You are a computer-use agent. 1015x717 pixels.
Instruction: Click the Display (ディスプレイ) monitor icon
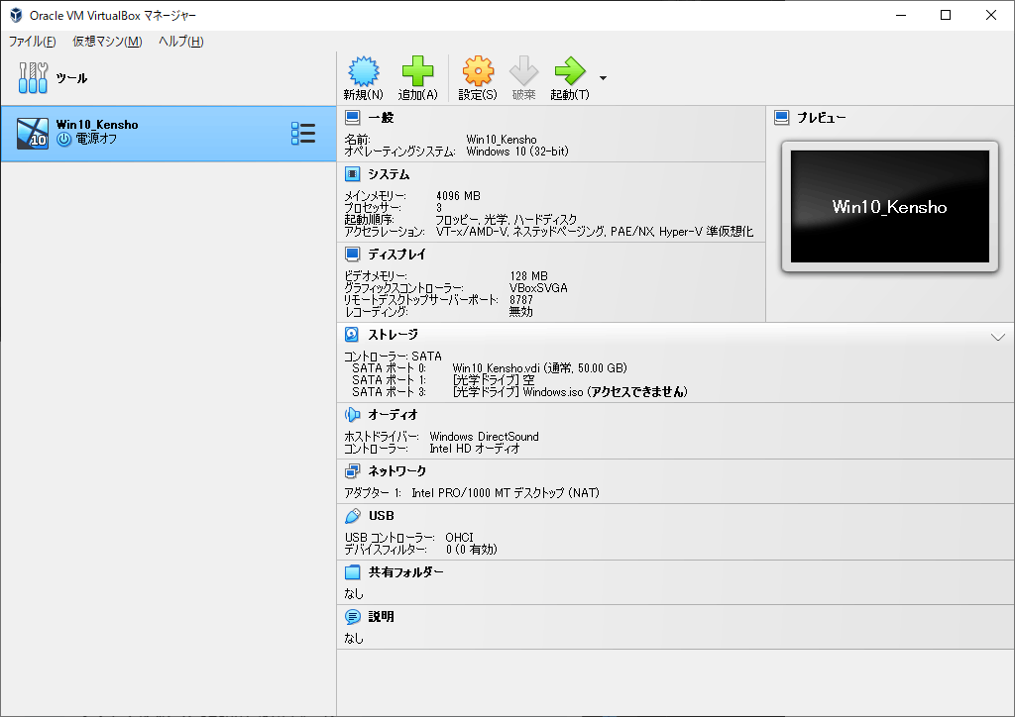point(352,255)
